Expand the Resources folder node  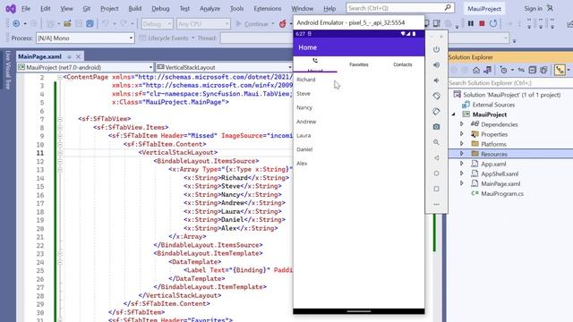click(x=462, y=154)
